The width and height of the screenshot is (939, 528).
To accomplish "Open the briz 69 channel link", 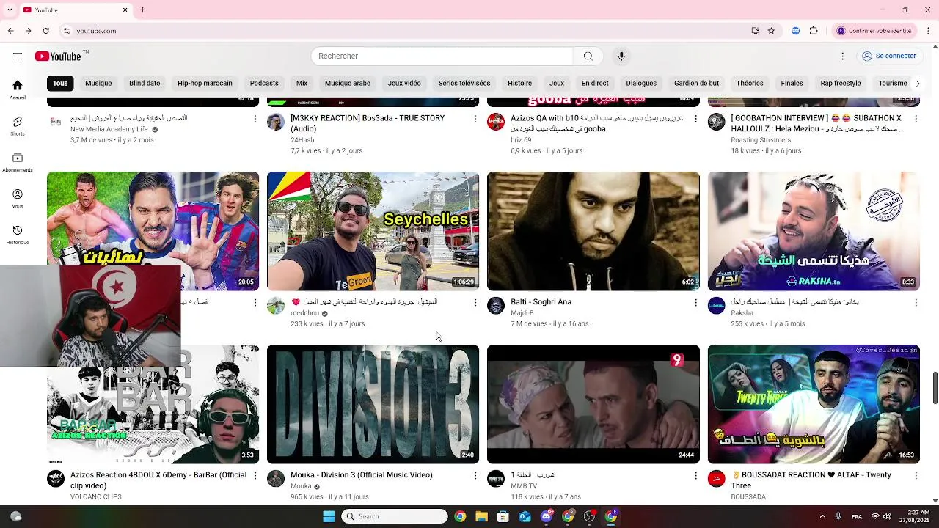I will 521,140.
